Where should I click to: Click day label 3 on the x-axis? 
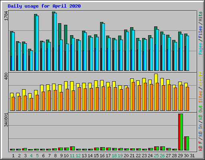(25, 156)
